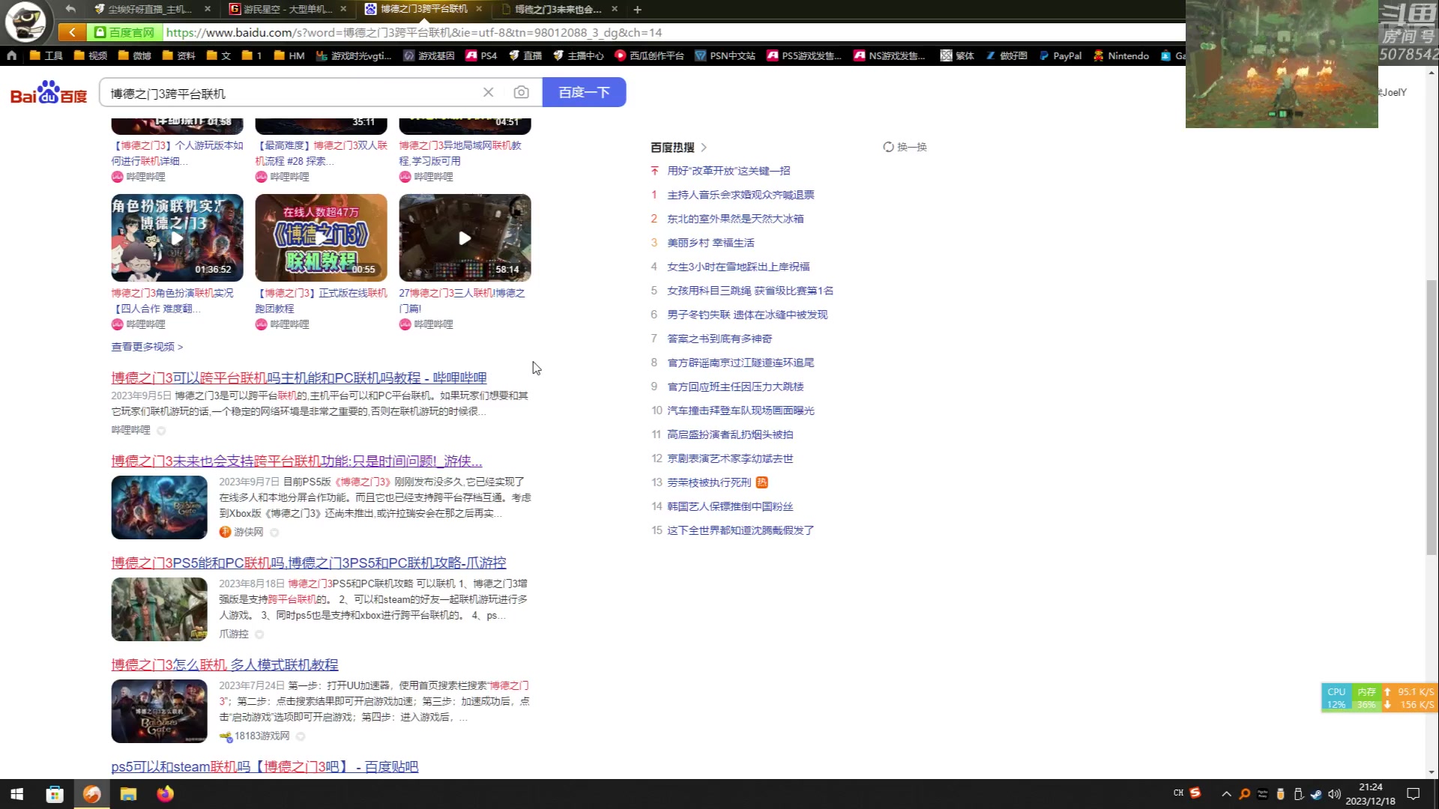Open the 西瓜创作平台 bookmark
This screenshot has width=1439, height=809.
649,55
